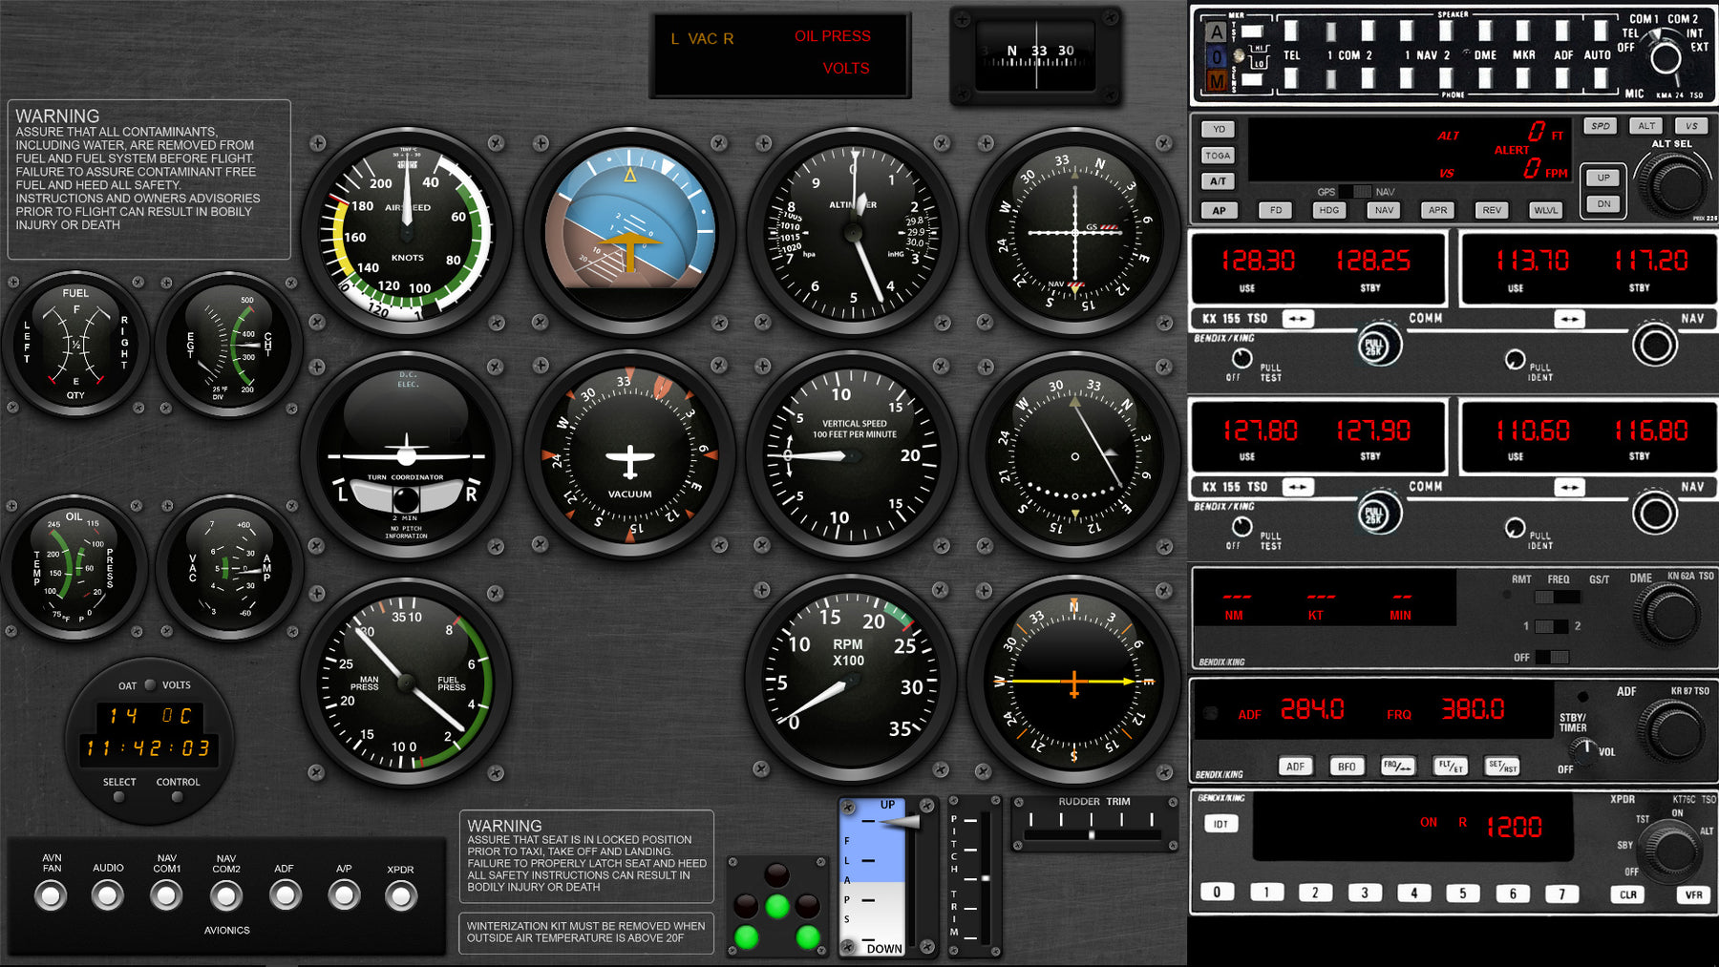The width and height of the screenshot is (1719, 967).
Task: Toggle the AVN FAN avionics switch
Action: [51, 895]
